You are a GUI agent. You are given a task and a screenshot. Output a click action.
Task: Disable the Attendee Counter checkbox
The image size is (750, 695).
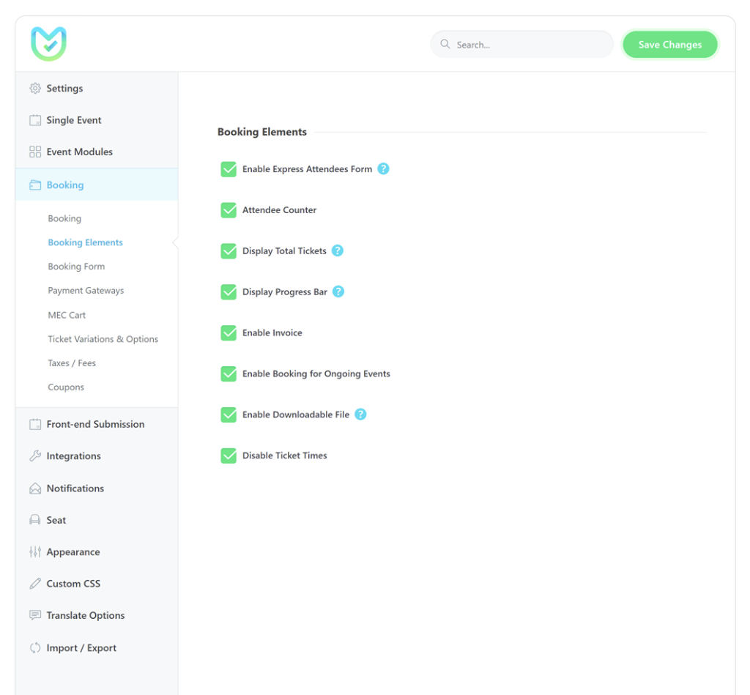229,209
